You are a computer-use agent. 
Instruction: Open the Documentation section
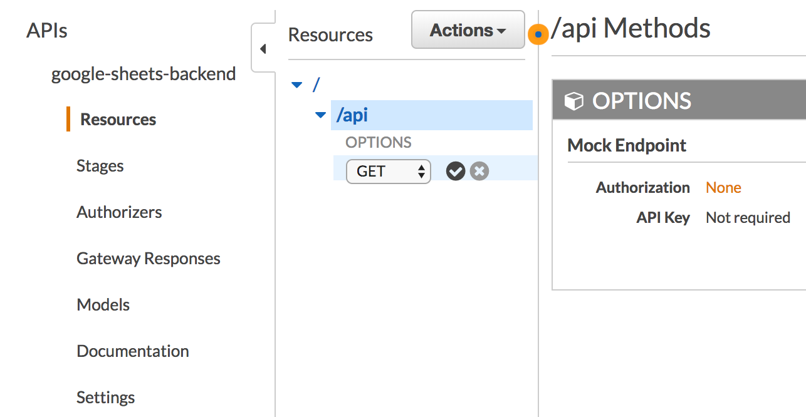pyautogui.click(x=133, y=351)
